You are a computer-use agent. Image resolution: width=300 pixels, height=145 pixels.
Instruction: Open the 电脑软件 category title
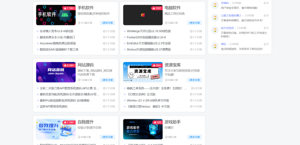173,8
